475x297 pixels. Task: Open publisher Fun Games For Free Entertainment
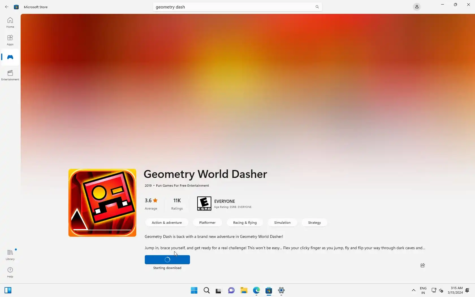[x=182, y=186]
